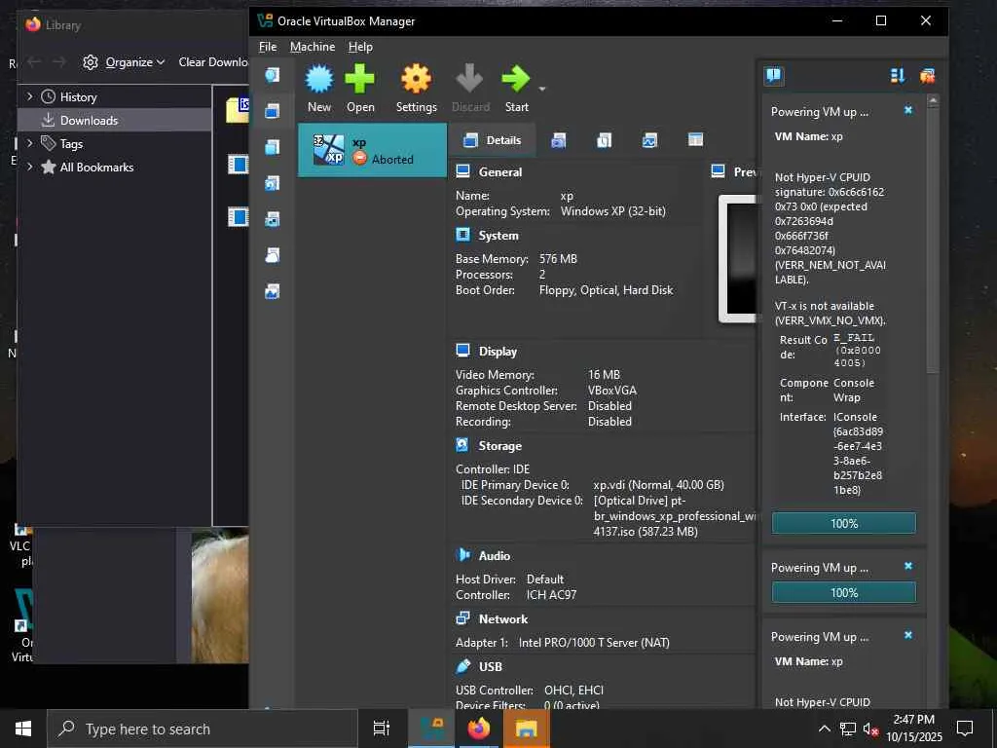Viewport: 997px width, 748px height.
Task: Click the General section header
Action: pos(499,171)
